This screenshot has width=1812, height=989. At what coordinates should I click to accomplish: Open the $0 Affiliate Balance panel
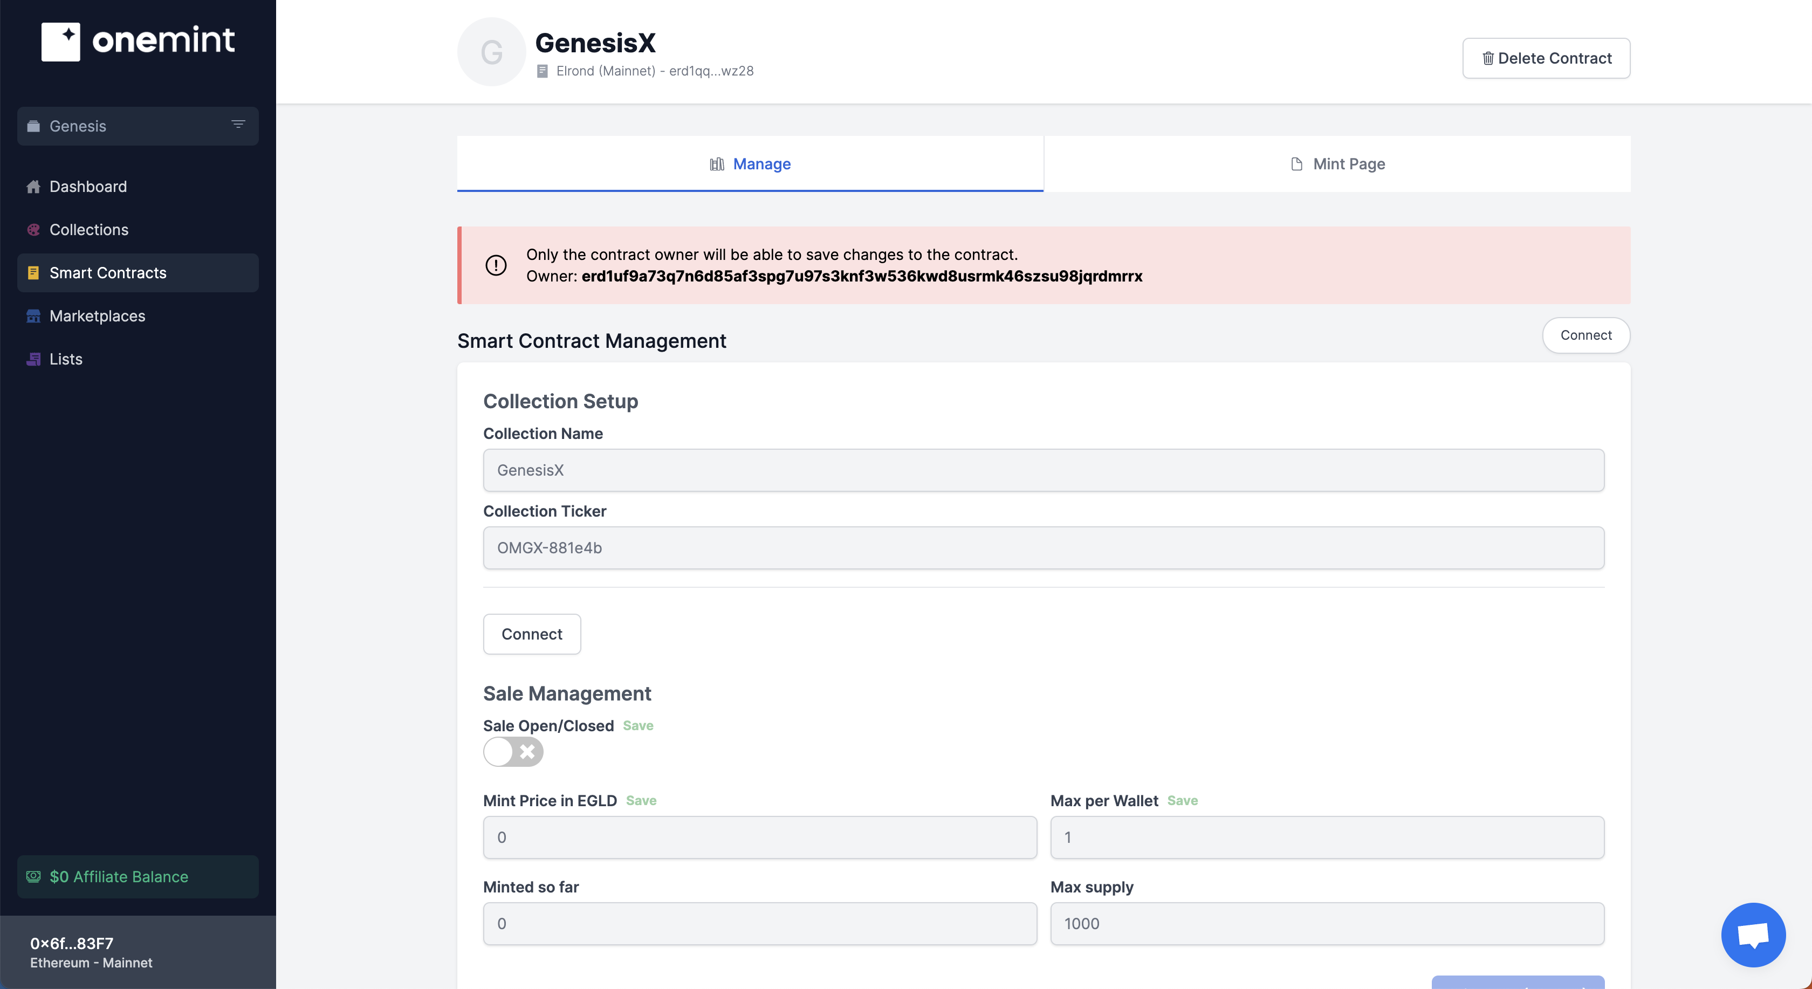coord(138,876)
